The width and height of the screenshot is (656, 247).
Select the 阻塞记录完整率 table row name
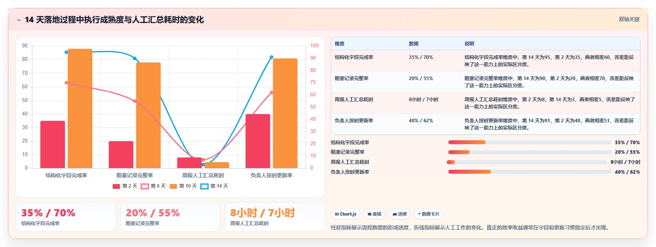click(352, 78)
